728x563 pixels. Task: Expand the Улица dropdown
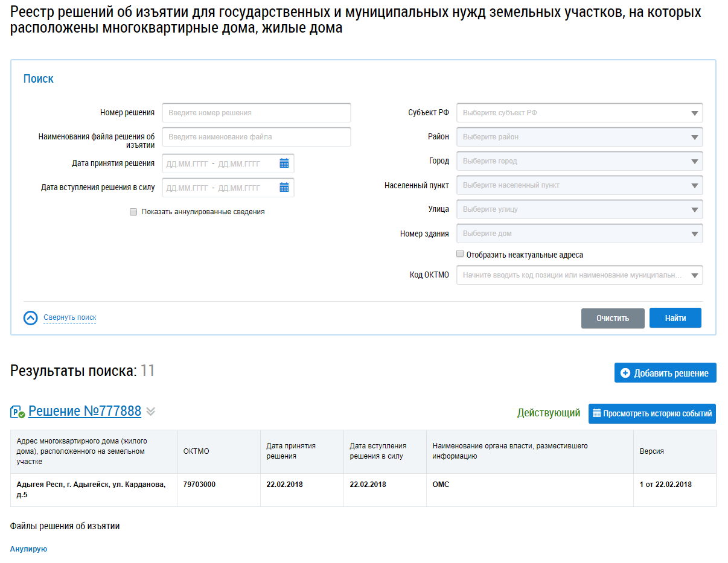(x=580, y=209)
